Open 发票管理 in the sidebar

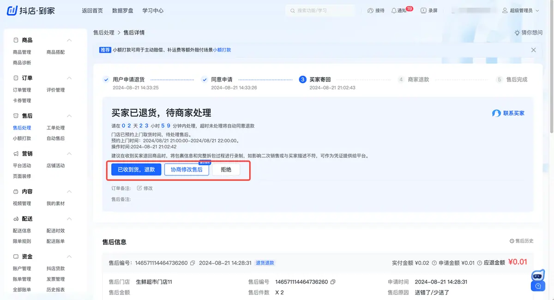click(56, 279)
